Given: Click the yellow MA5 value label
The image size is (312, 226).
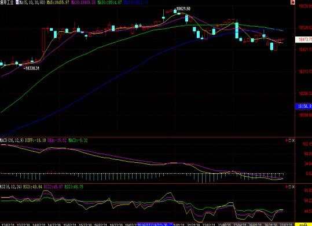Looking at the screenshot, I should (58, 2).
